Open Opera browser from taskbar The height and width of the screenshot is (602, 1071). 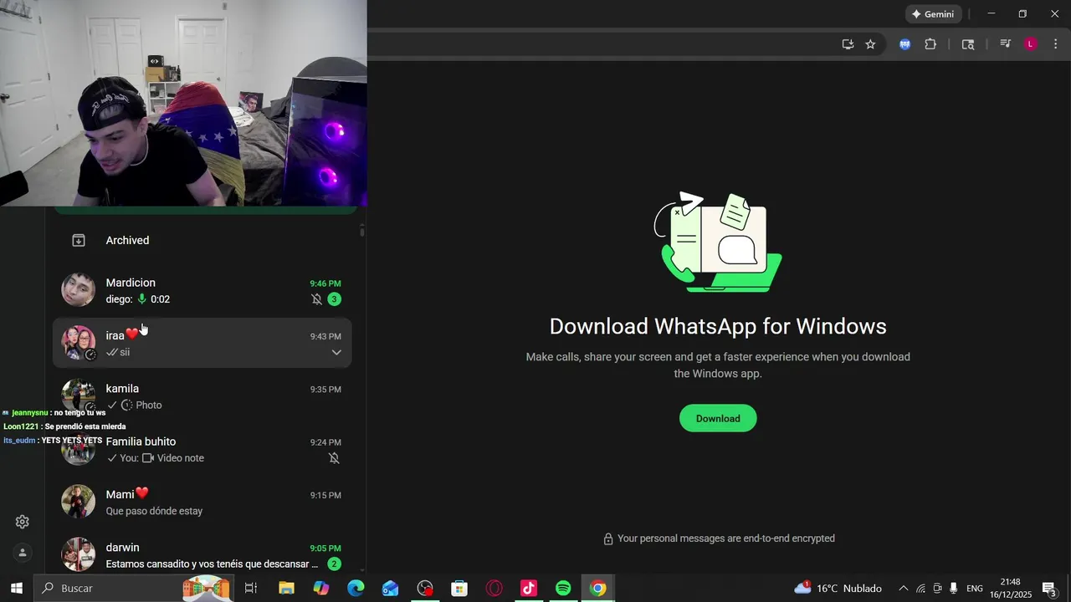(x=495, y=589)
